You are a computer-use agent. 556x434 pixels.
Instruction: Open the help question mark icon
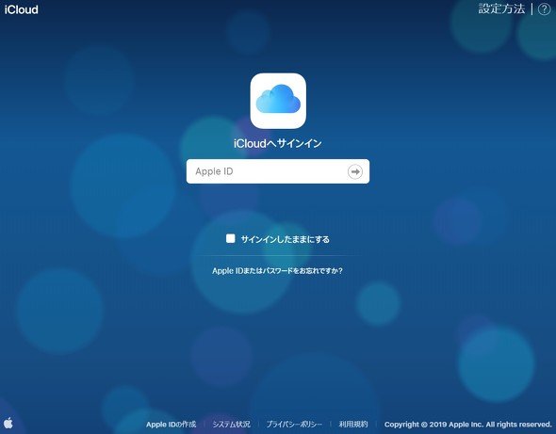point(544,9)
